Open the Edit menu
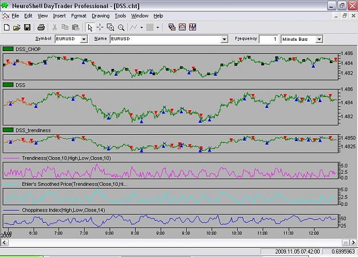The height and width of the screenshot is (257, 358). click(28, 16)
